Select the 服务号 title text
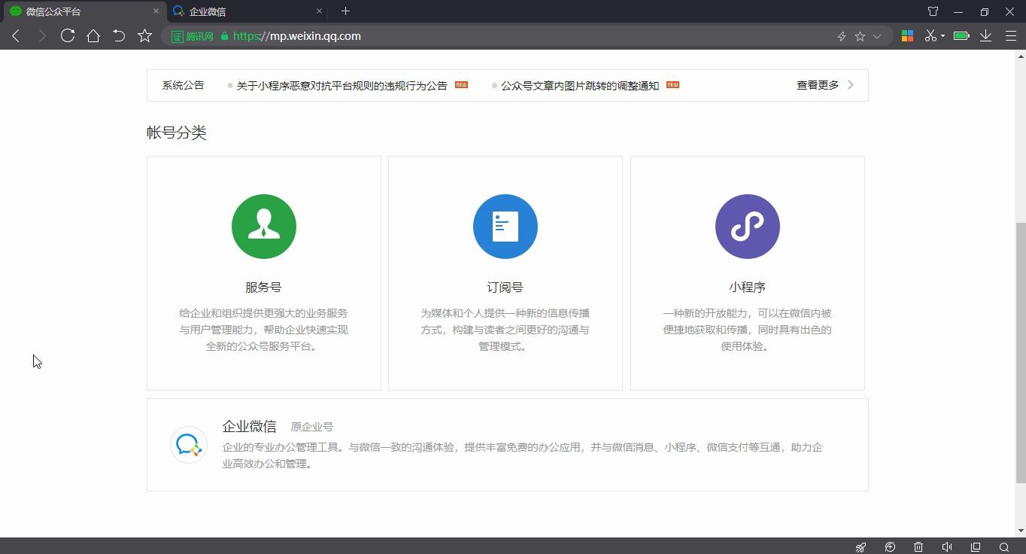 [264, 287]
